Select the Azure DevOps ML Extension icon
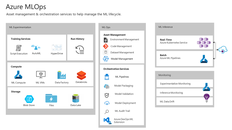This screenshot has height=130, width=232. pos(107,120)
